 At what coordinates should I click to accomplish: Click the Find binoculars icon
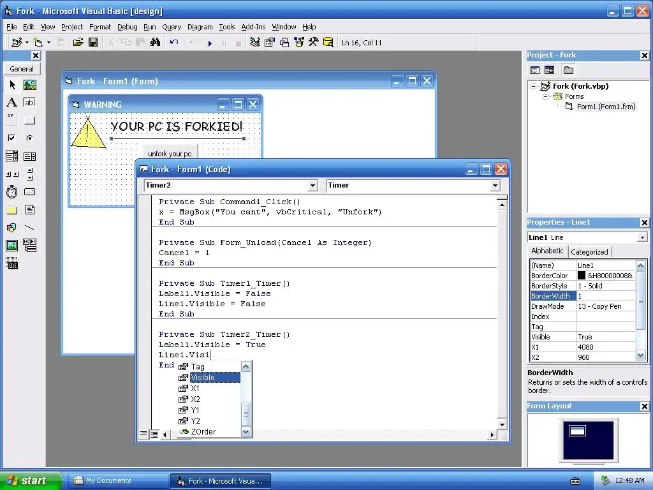click(156, 42)
